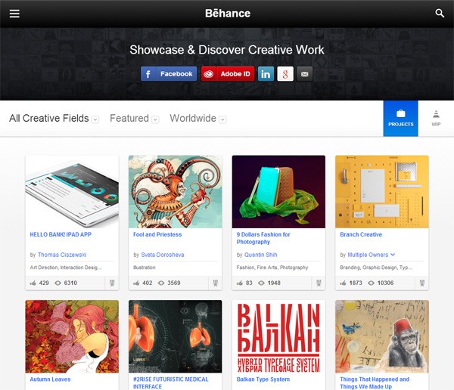Click the Branch Creative title link
The width and height of the screenshot is (454, 390).
point(361,234)
